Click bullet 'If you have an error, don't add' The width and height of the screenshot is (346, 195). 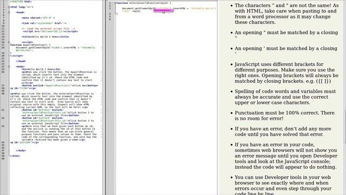[x=283, y=132]
